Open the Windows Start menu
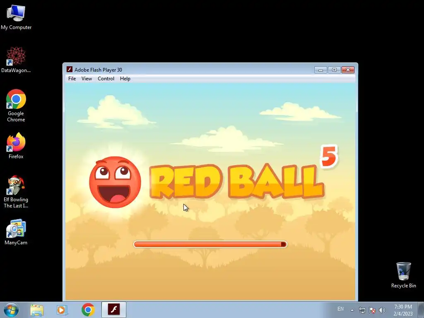424x318 pixels. (11, 310)
